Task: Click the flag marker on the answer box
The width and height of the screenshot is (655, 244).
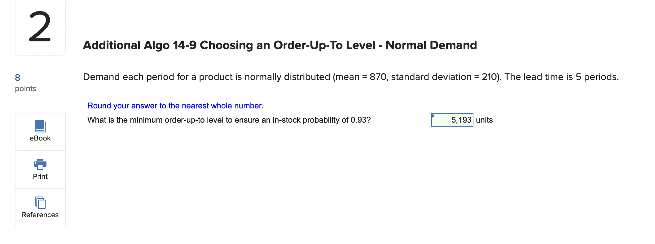Action: [x=433, y=116]
